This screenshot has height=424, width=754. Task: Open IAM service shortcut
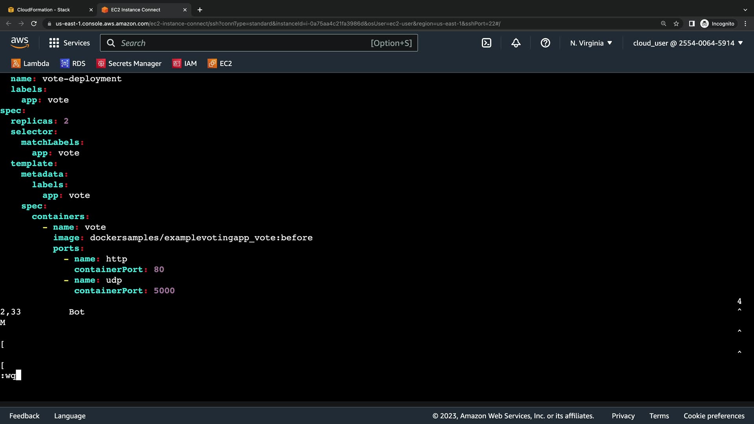click(x=184, y=64)
